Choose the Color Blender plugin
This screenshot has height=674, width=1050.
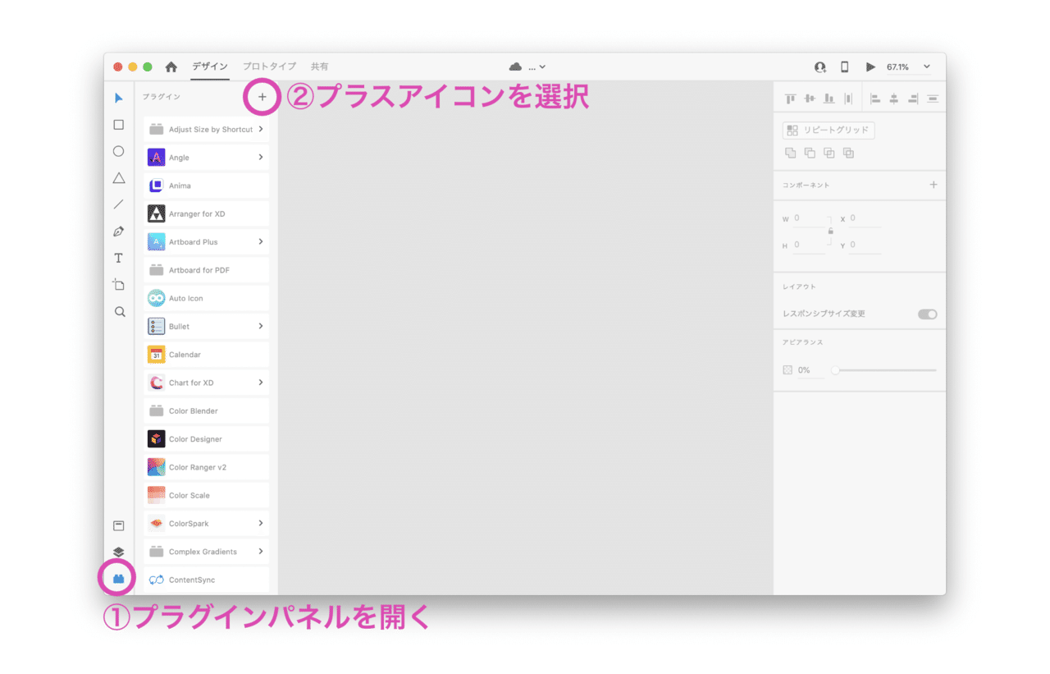207,410
